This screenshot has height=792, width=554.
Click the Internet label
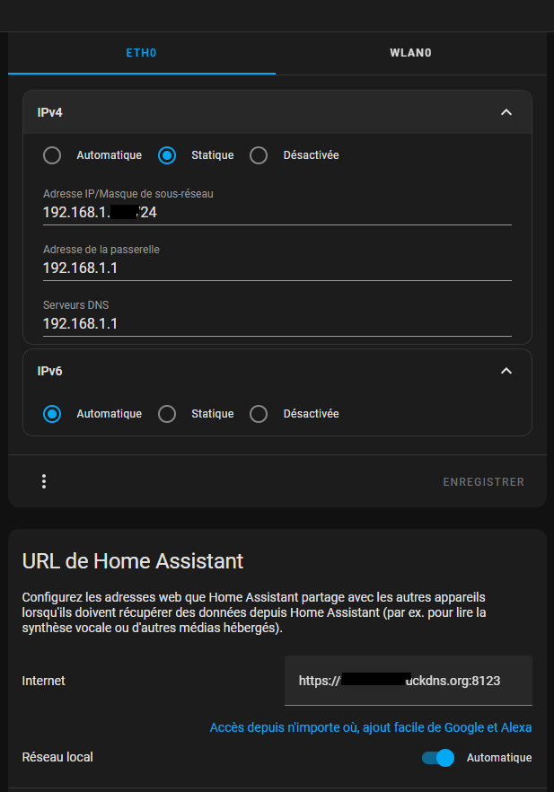[43, 681]
